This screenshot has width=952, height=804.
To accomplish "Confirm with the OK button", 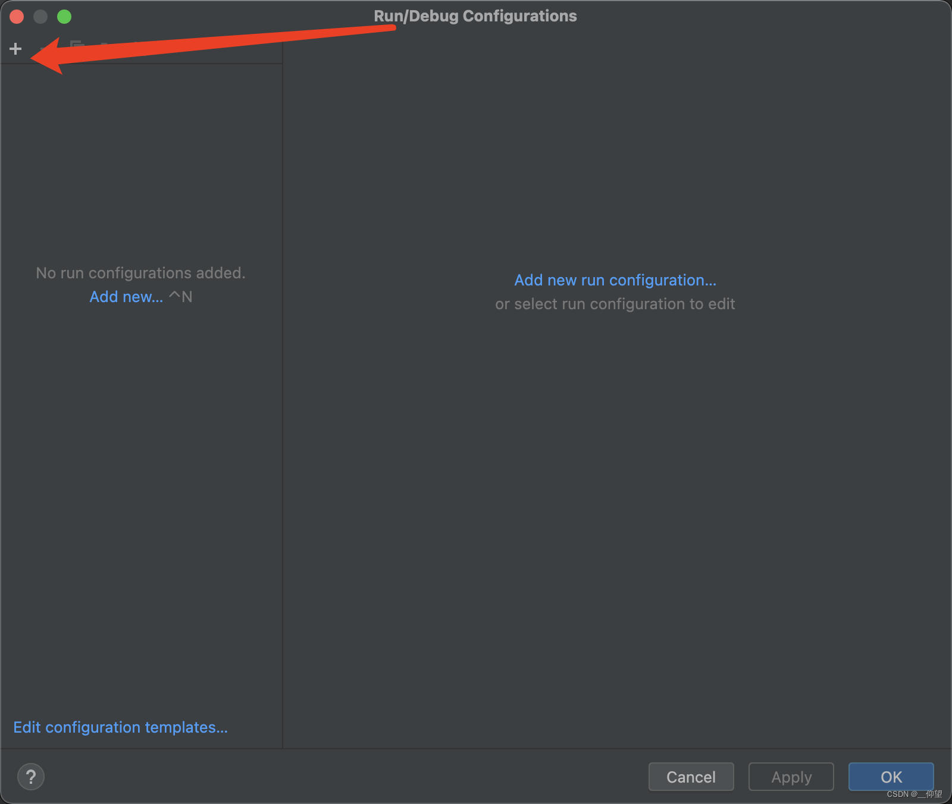I will 891,777.
